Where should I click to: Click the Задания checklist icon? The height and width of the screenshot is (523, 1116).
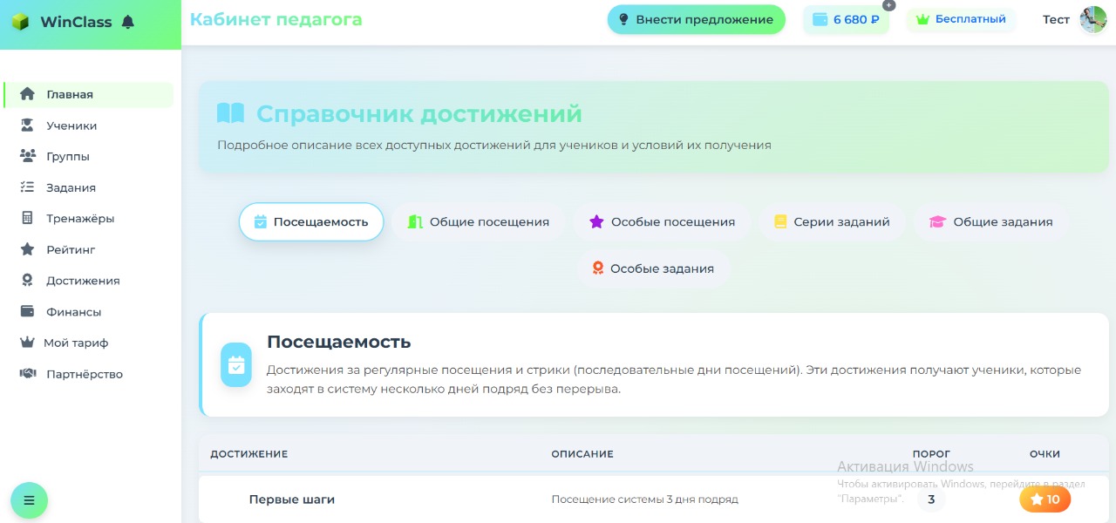point(27,187)
